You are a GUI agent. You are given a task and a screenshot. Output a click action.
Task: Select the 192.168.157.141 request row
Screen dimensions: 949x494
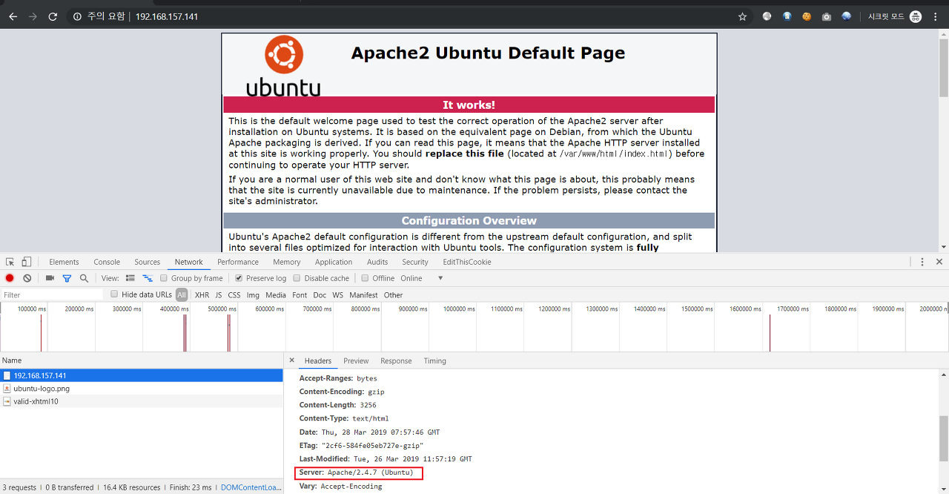coord(142,375)
